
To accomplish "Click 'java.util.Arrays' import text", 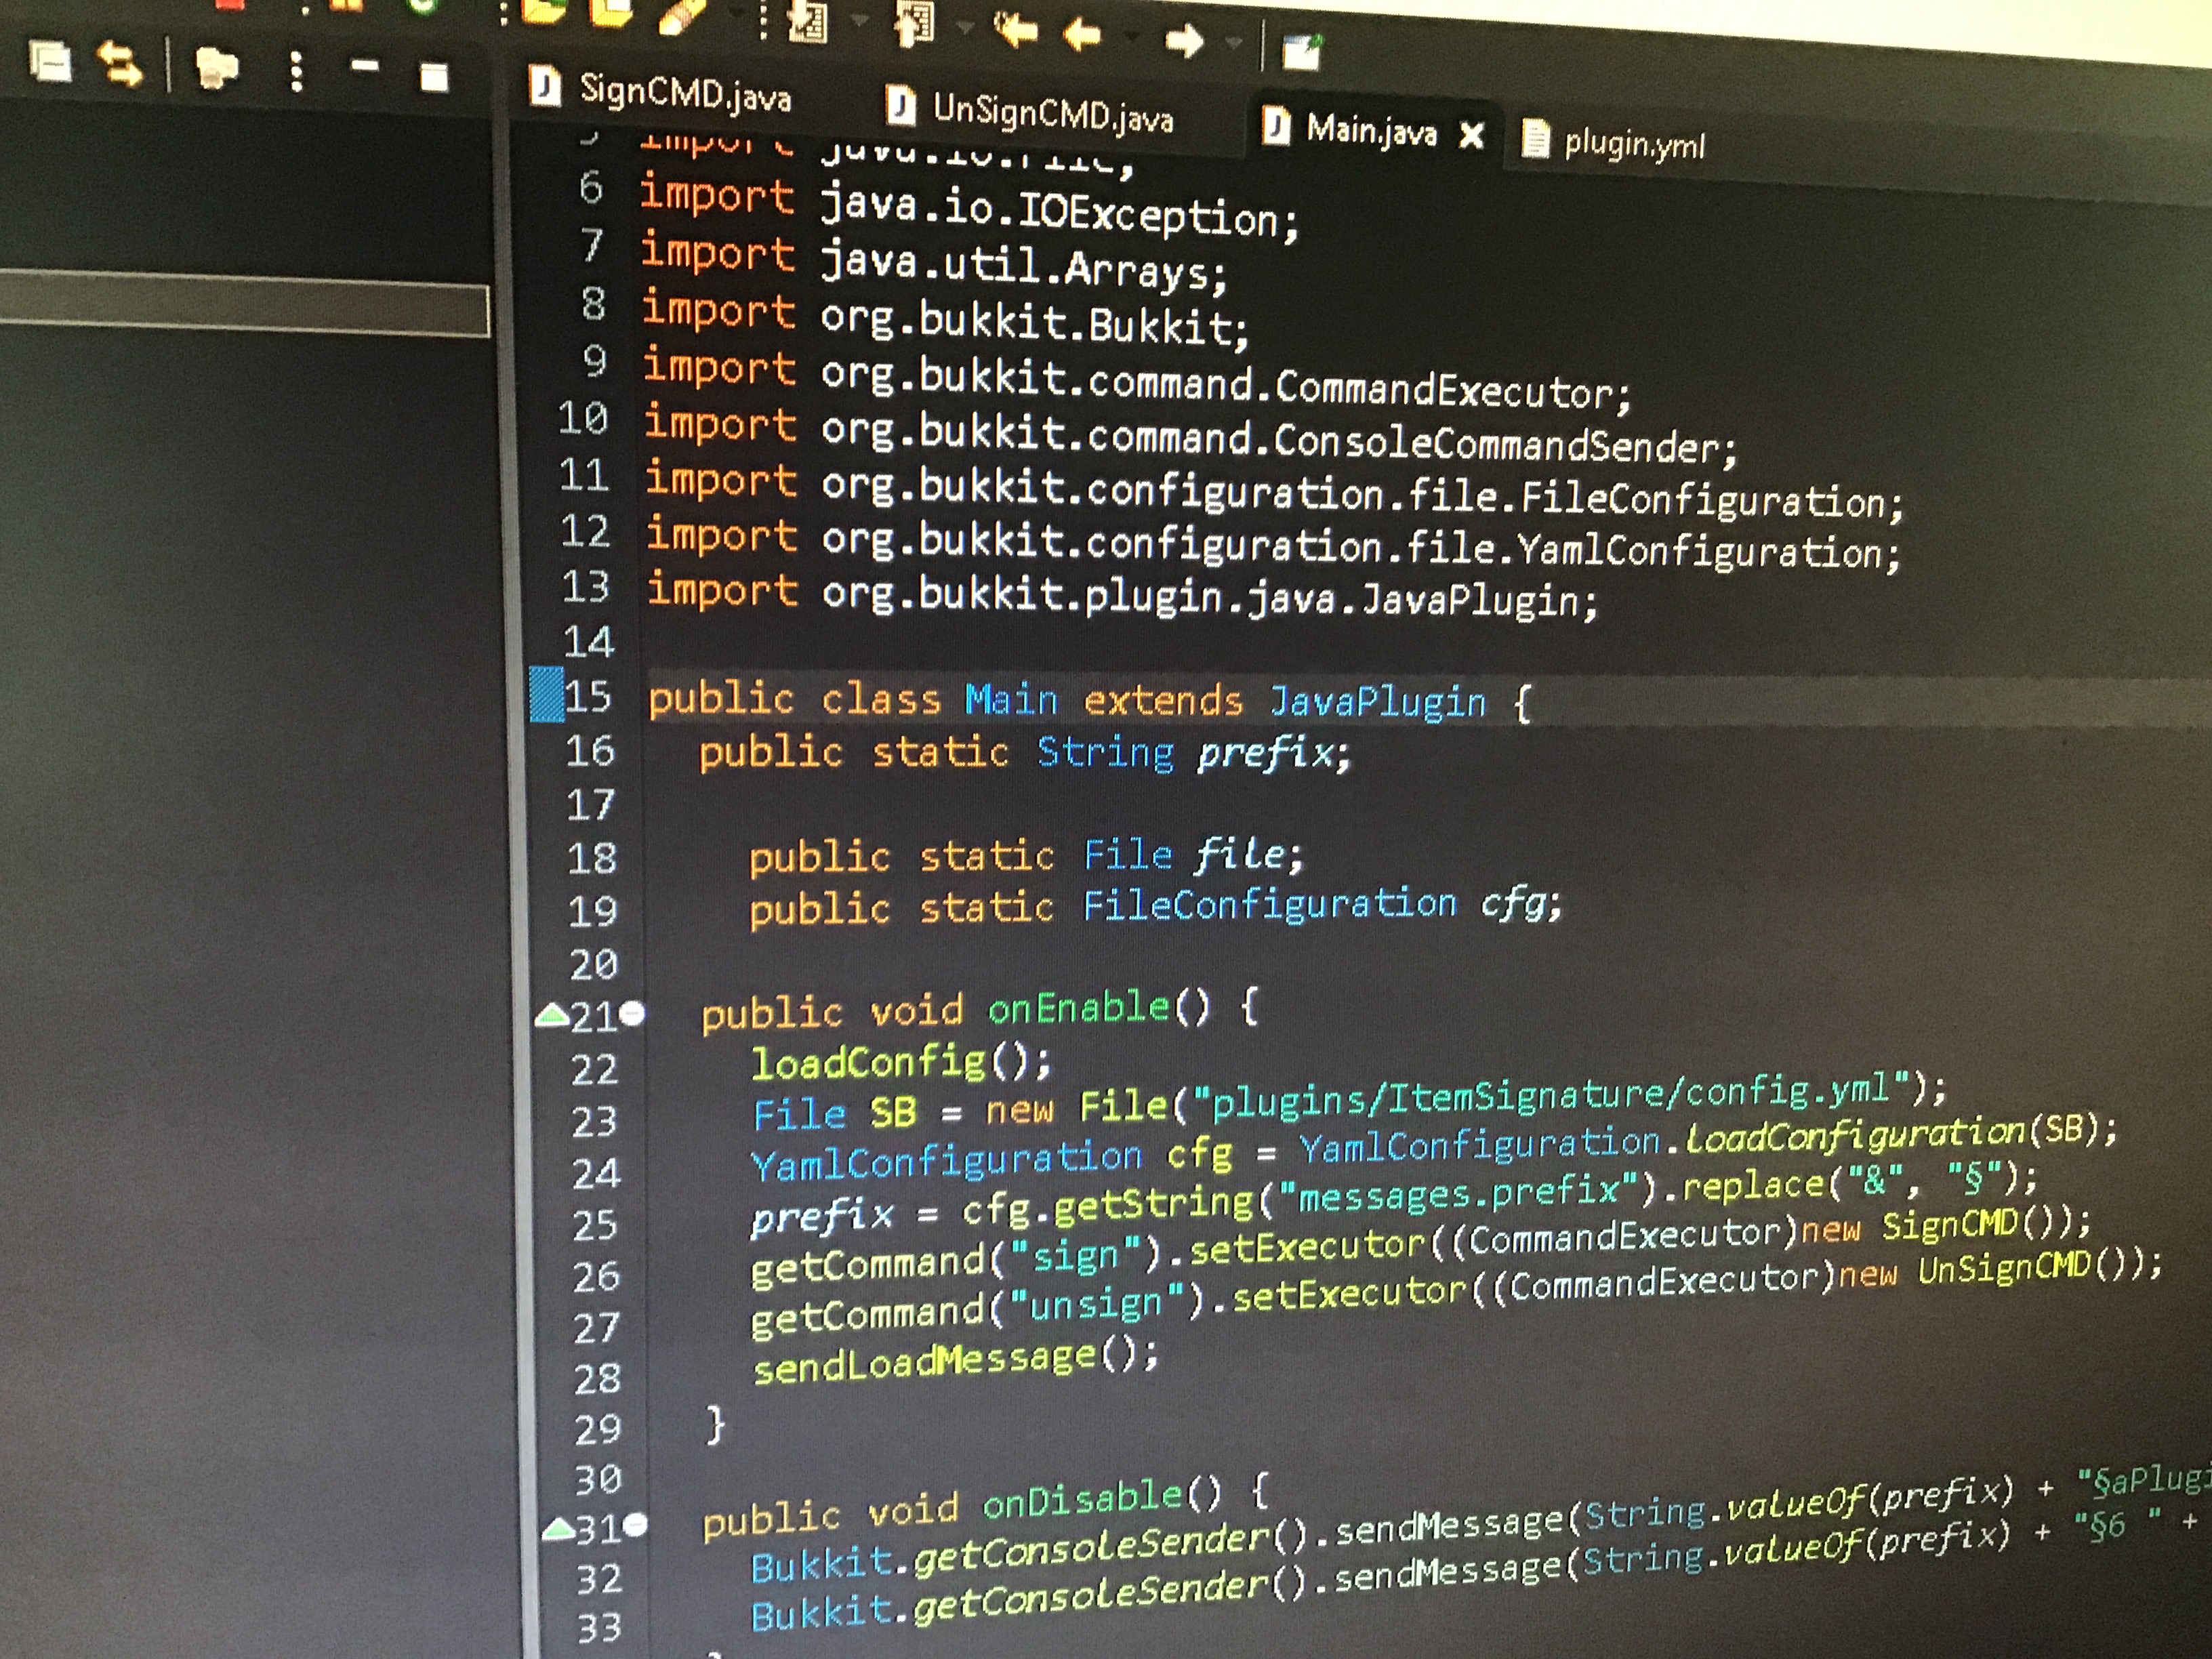I will 1014,268.
